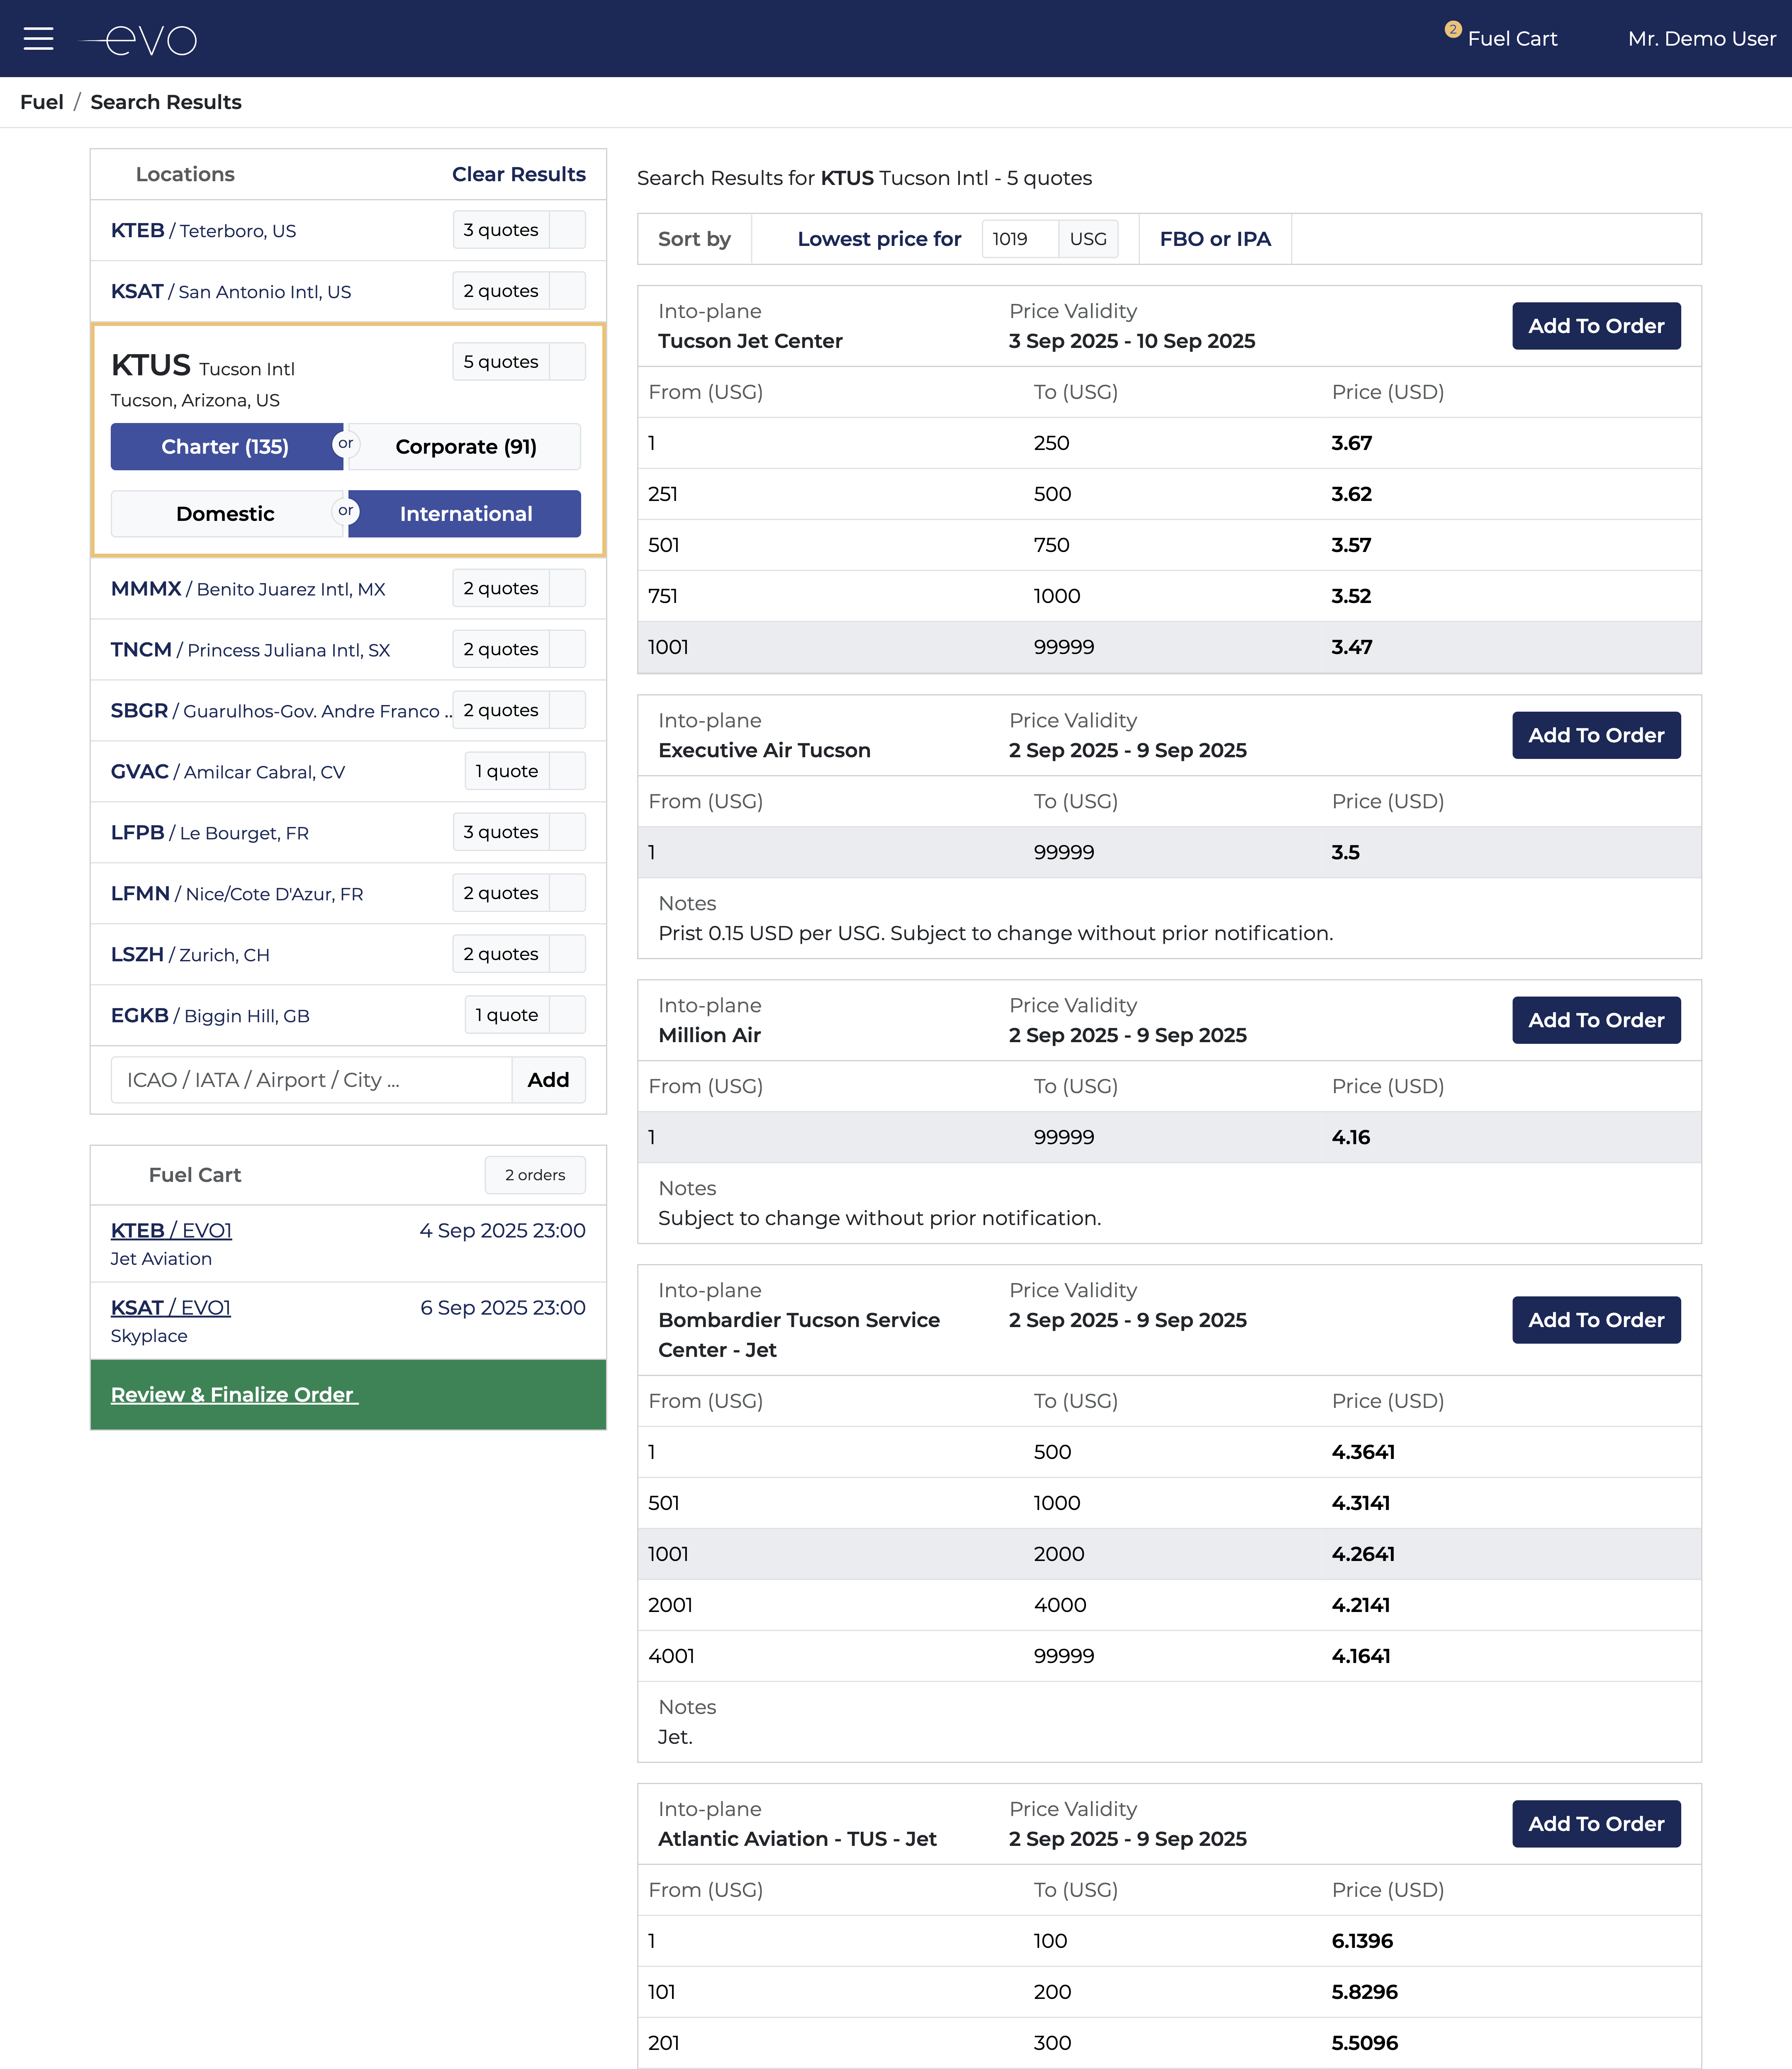Click Review & Finalize Order
This screenshot has width=1792, height=2069.
click(234, 1394)
